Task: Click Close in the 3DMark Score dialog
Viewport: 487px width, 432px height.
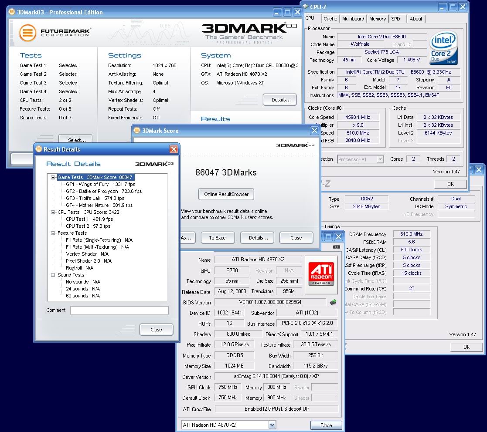Action: (x=296, y=238)
